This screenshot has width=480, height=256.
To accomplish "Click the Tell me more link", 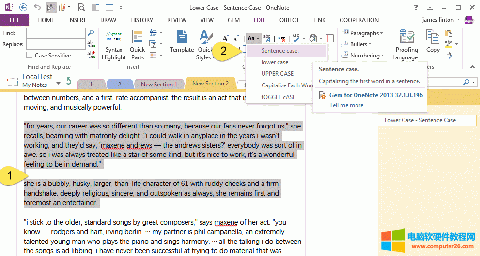I will pyautogui.click(x=346, y=105).
